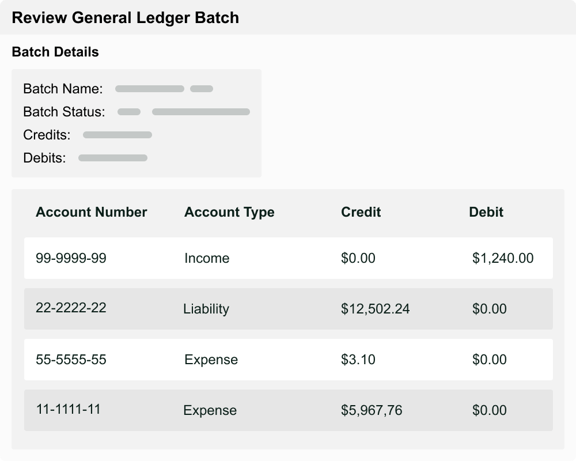The width and height of the screenshot is (576, 461).
Task: Sort by the Credit column header
Action: coord(360,212)
